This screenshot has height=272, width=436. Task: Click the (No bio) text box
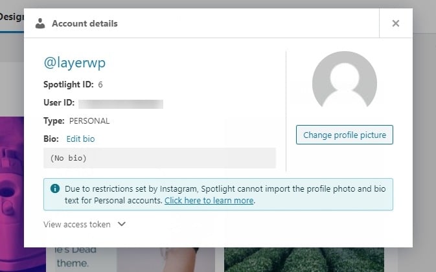(159, 158)
